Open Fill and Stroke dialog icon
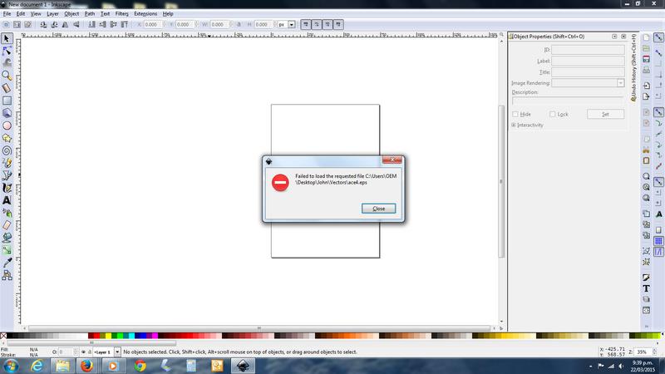This screenshot has width=665, height=374. click(646, 278)
